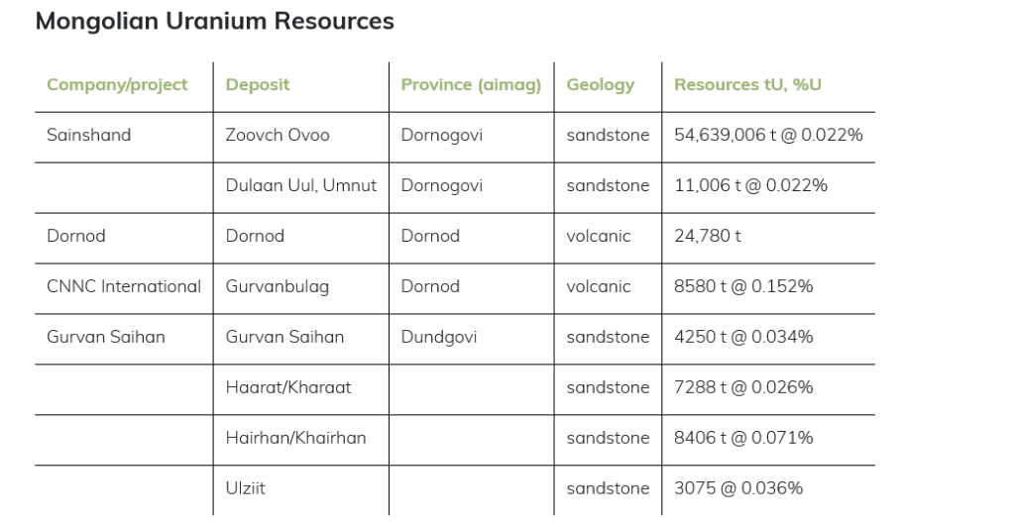Select the 'Resources tU, %U' column header
This screenshot has height=527, width=1015.
pos(747,85)
